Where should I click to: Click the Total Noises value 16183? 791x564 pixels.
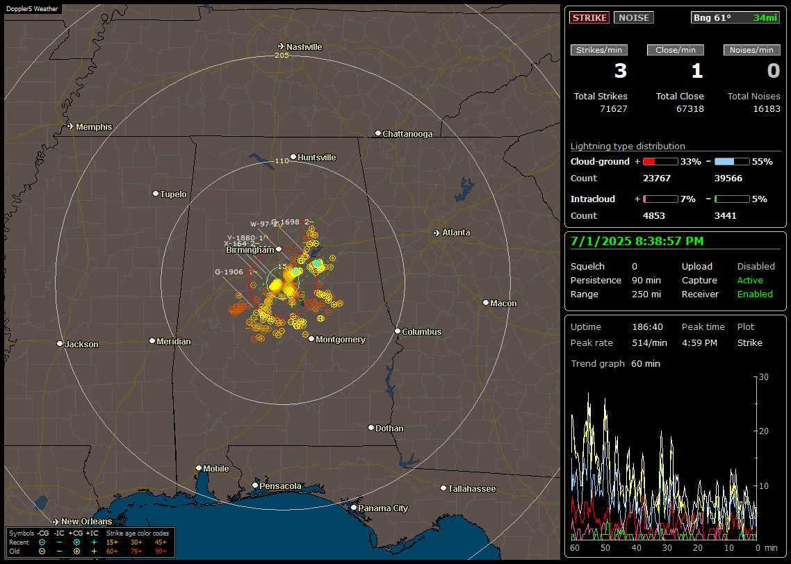point(766,109)
